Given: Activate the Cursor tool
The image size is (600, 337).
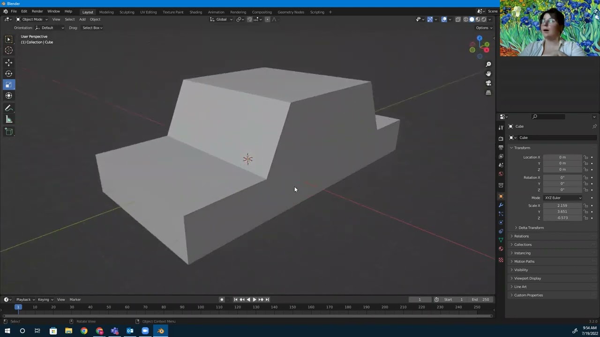Looking at the screenshot, I should pos(8,51).
